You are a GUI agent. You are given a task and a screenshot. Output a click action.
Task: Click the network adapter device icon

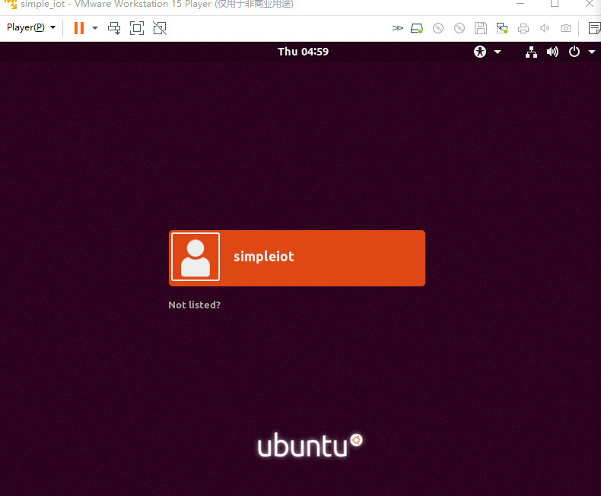click(x=502, y=28)
